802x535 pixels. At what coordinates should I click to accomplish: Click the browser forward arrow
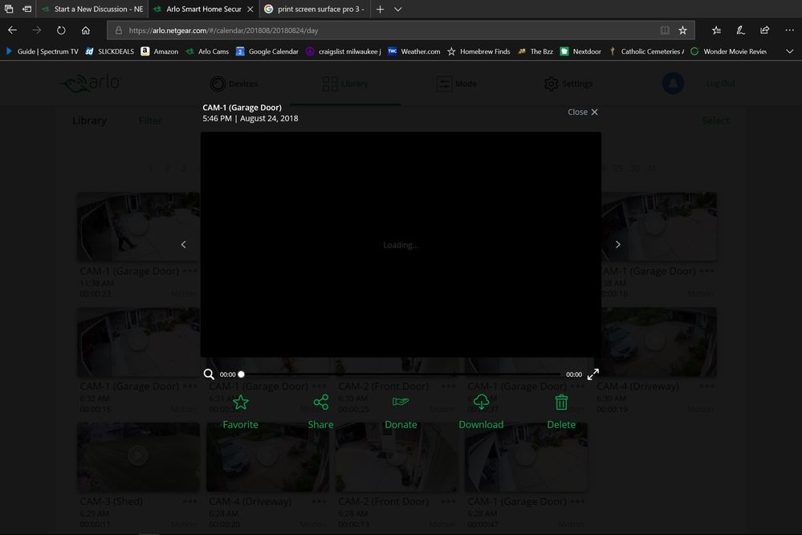coord(36,31)
